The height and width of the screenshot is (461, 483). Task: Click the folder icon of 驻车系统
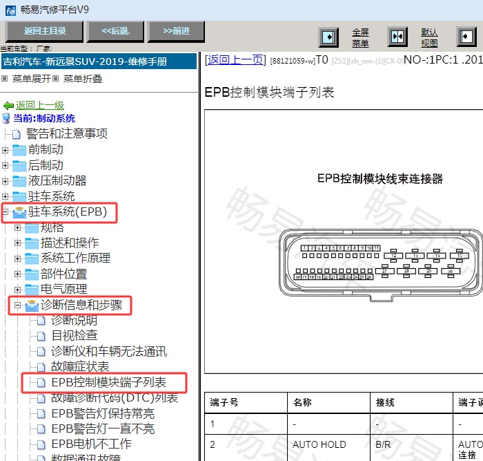pyautogui.click(x=19, y=196)
